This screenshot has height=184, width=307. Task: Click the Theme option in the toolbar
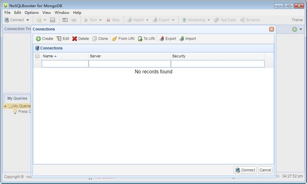click(x=297, y=20)
